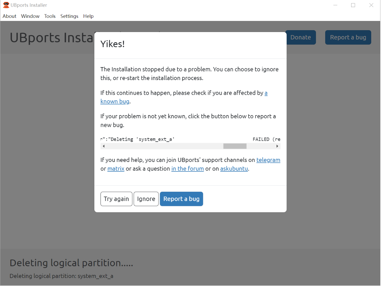
Task: Open the telegram support link
Action: point(268,160)
